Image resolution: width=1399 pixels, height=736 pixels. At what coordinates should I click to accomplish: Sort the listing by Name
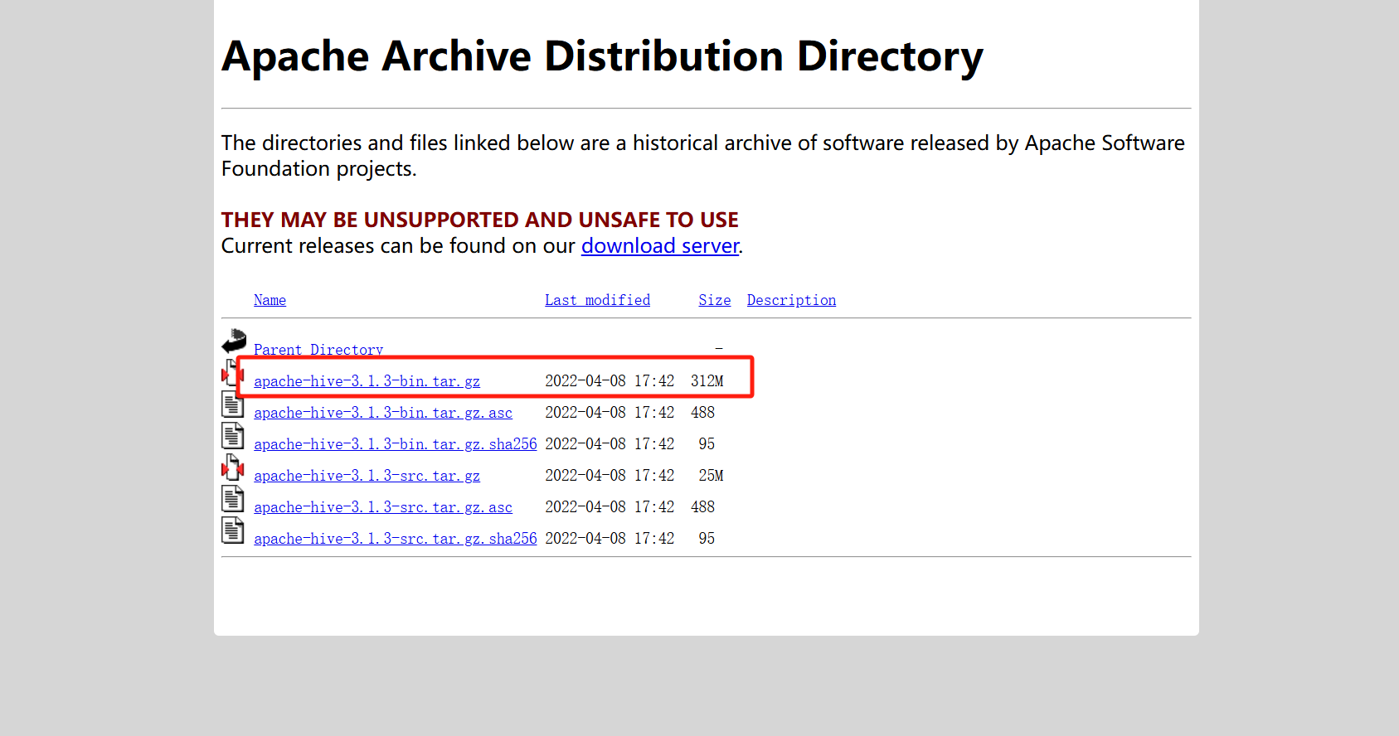(270, 300)
